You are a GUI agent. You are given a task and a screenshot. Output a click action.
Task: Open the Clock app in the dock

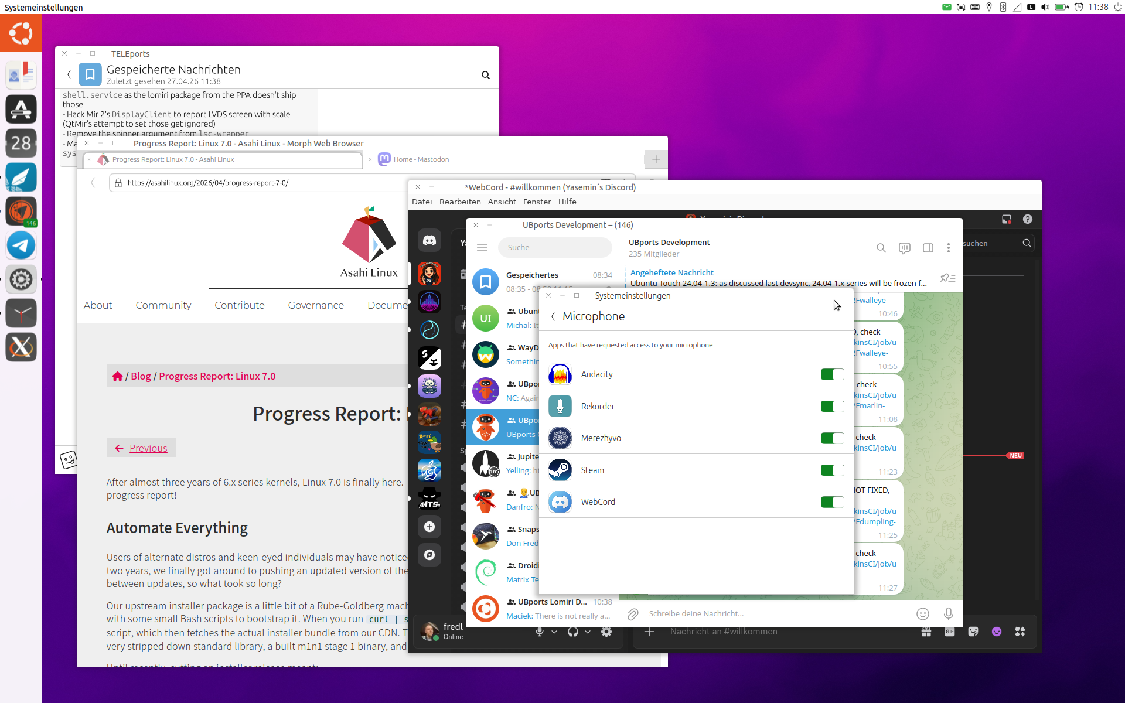point(21,313)
